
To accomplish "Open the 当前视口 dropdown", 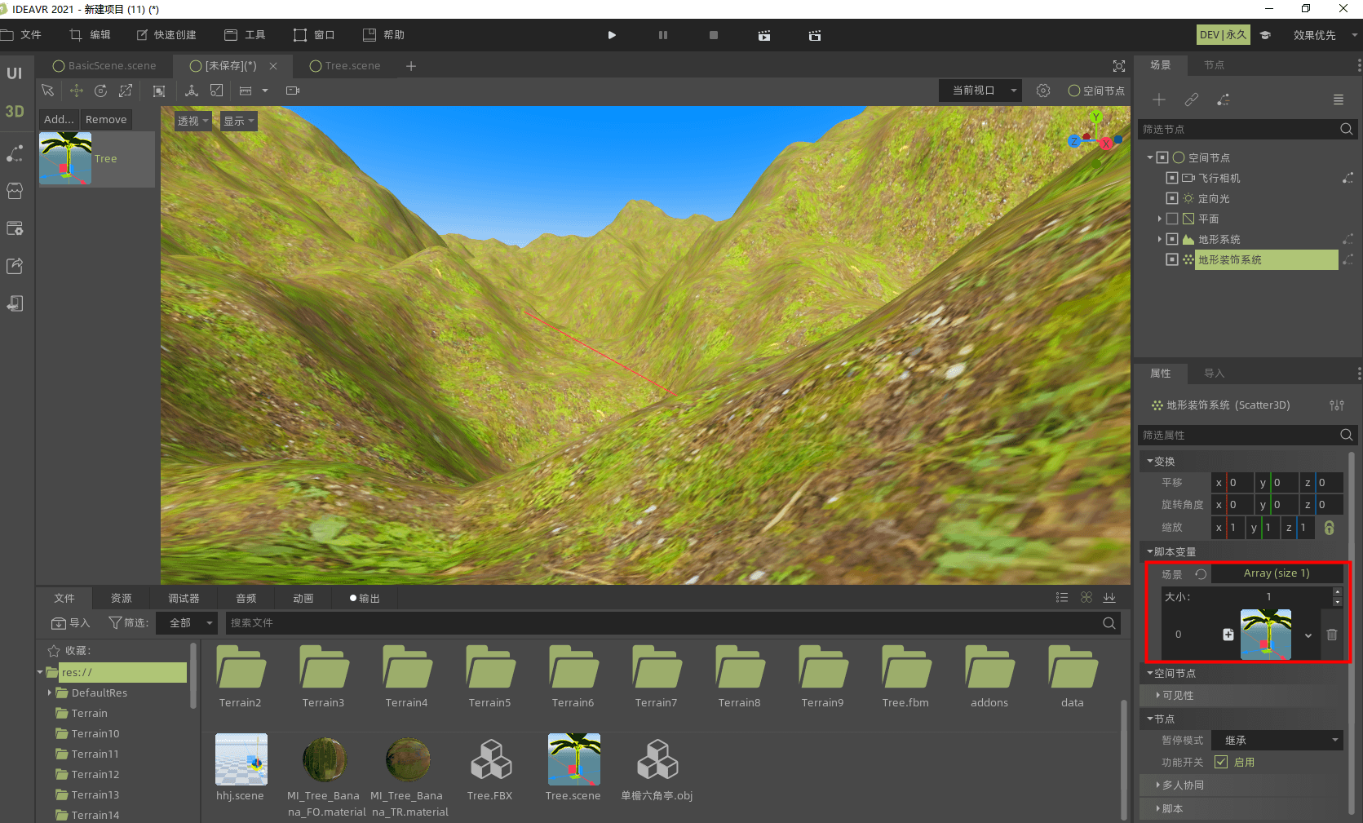I will [980, 91].
